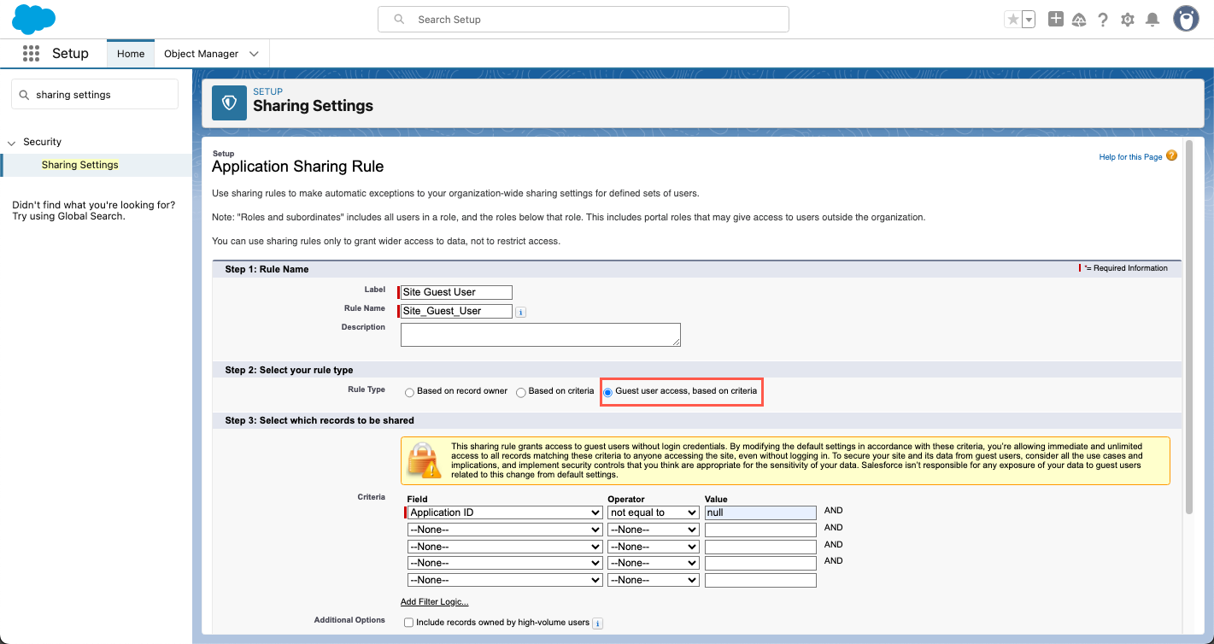The height and width of the screenshot is (644, 1214).
Task: Click the Rule Name info icon
Action: coord(521,312)
